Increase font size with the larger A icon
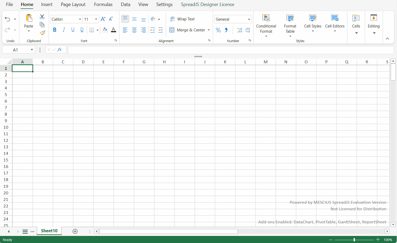397x243 pixels. [103, 19]
